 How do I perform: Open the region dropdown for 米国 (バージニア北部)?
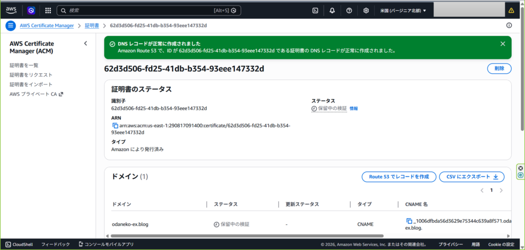pyautogui.click(x=403, y=10)
